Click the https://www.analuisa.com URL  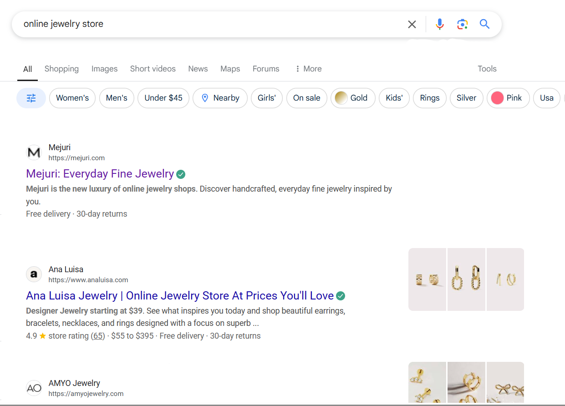point(88,280)
